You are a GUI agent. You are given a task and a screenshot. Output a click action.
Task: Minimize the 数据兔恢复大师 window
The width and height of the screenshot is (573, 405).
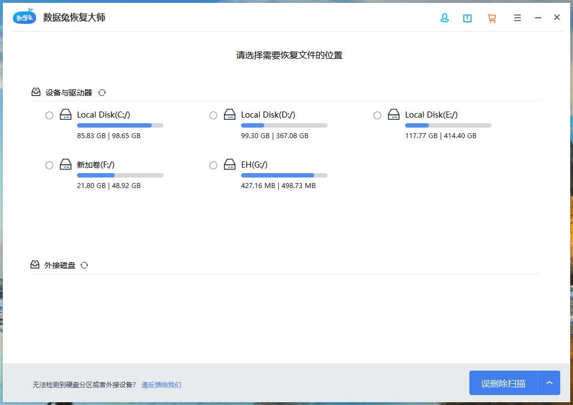[538, 18]
